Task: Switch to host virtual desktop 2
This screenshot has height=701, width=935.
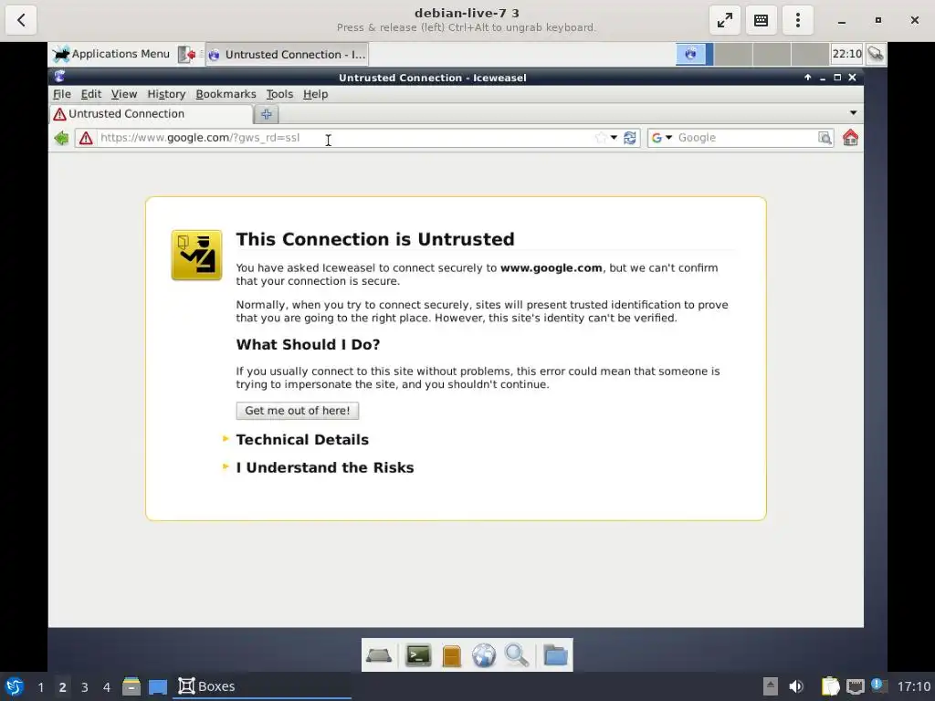Action: (x=63, y=687)
